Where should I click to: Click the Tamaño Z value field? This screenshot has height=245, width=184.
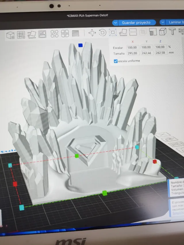point(160,53)
